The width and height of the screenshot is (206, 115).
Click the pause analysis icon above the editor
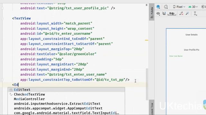tap(146, 5)
